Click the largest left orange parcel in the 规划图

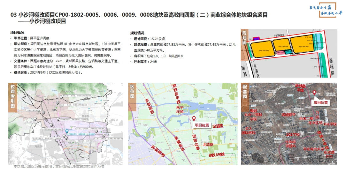pos(263,49)
